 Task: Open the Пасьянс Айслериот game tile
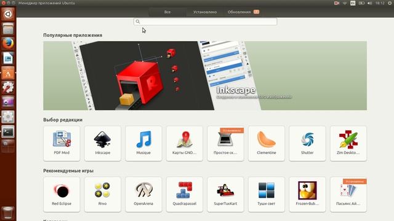click(x=348, y=195)
